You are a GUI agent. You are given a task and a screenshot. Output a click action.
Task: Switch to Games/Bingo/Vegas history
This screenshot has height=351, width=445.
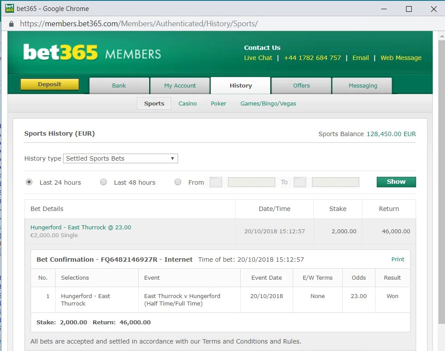click(x=268, y=104)
